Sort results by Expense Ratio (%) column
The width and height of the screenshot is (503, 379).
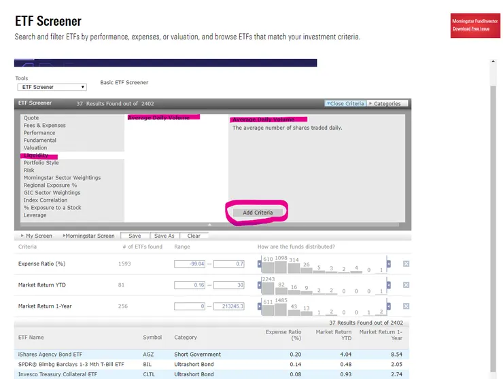click(283, 335)
